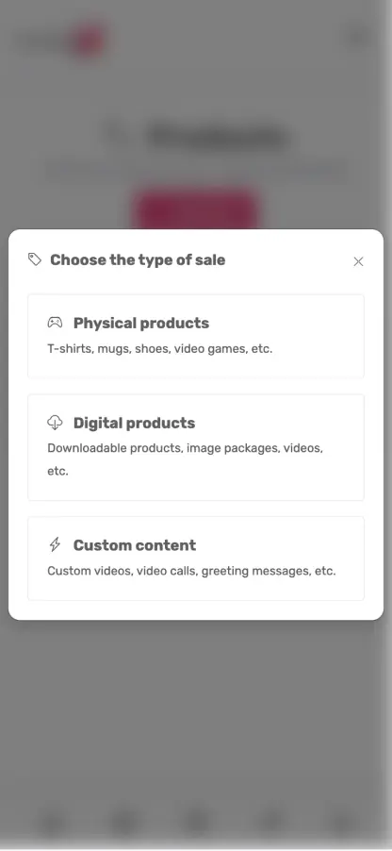The image size is (392, 851).
Task: Select the gamepad icon for Physical products
Action: 55,323
